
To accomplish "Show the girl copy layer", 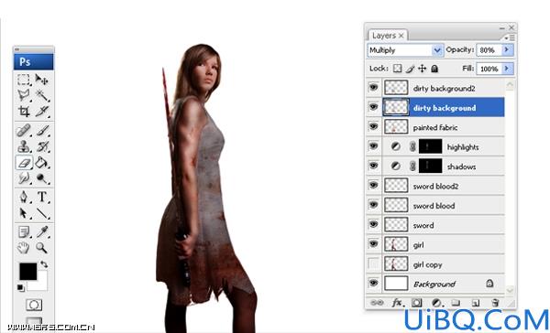I will (374, 263).
